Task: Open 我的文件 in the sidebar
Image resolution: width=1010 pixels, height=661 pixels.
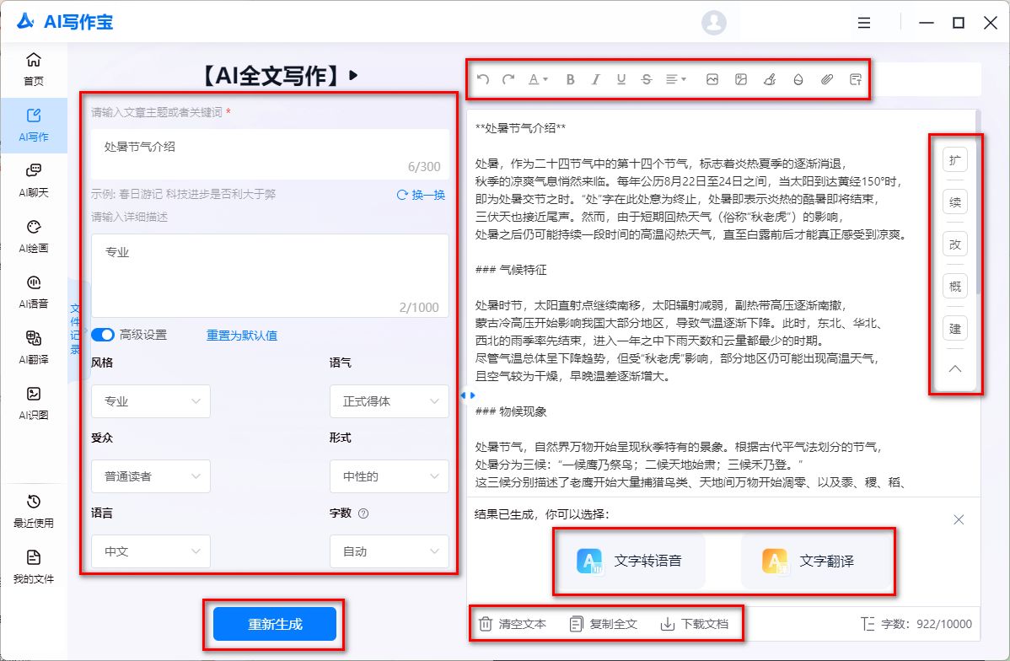Action: 34,567
